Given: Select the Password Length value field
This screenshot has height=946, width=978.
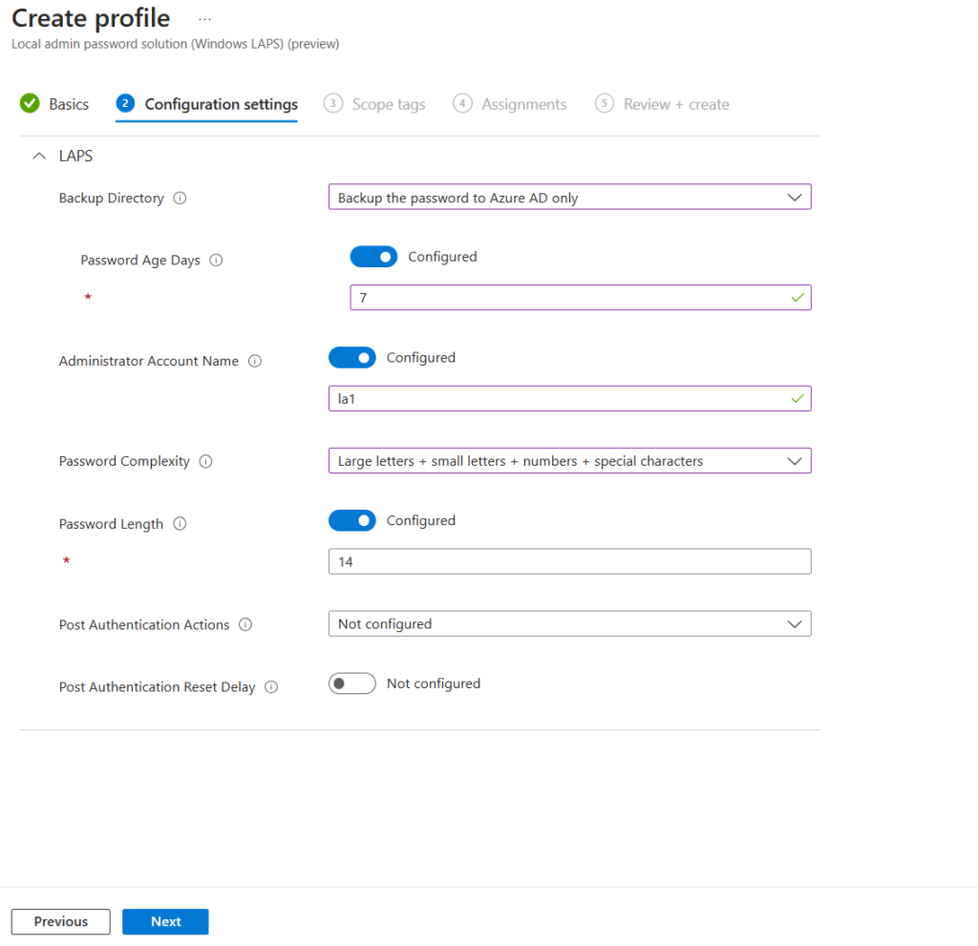Looking at the screenshot, I should [x=570, y=561].
